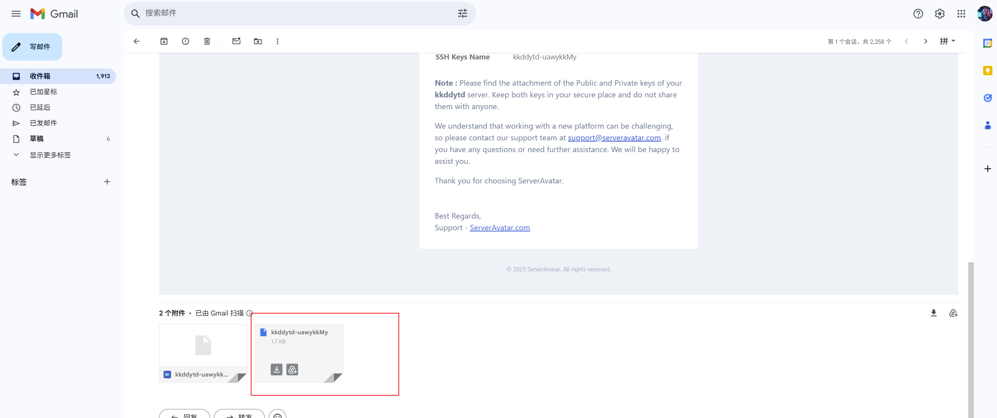Mark the email as unread
The image size is (997, 418).
click(x=237, y=41)
